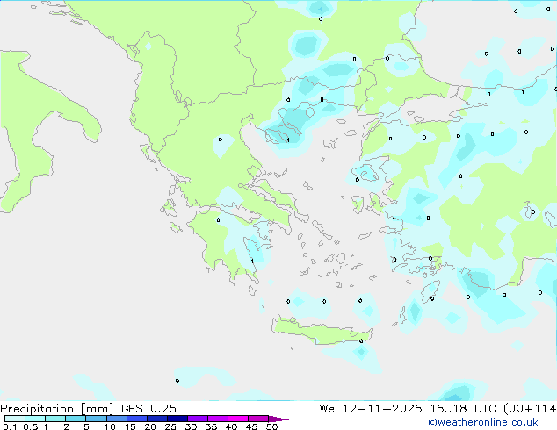Pick the 20–25 mm dark blue swatch
The image size is (557, 430).
(156, 419)
